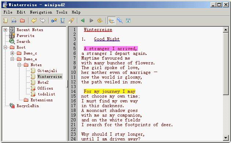Screen dimensions: 231x143
Task: Open the Tools menu
Action: 62,12
